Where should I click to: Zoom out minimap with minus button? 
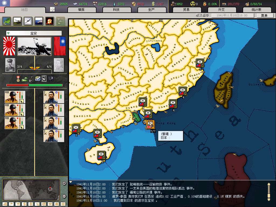click(64, 196)
